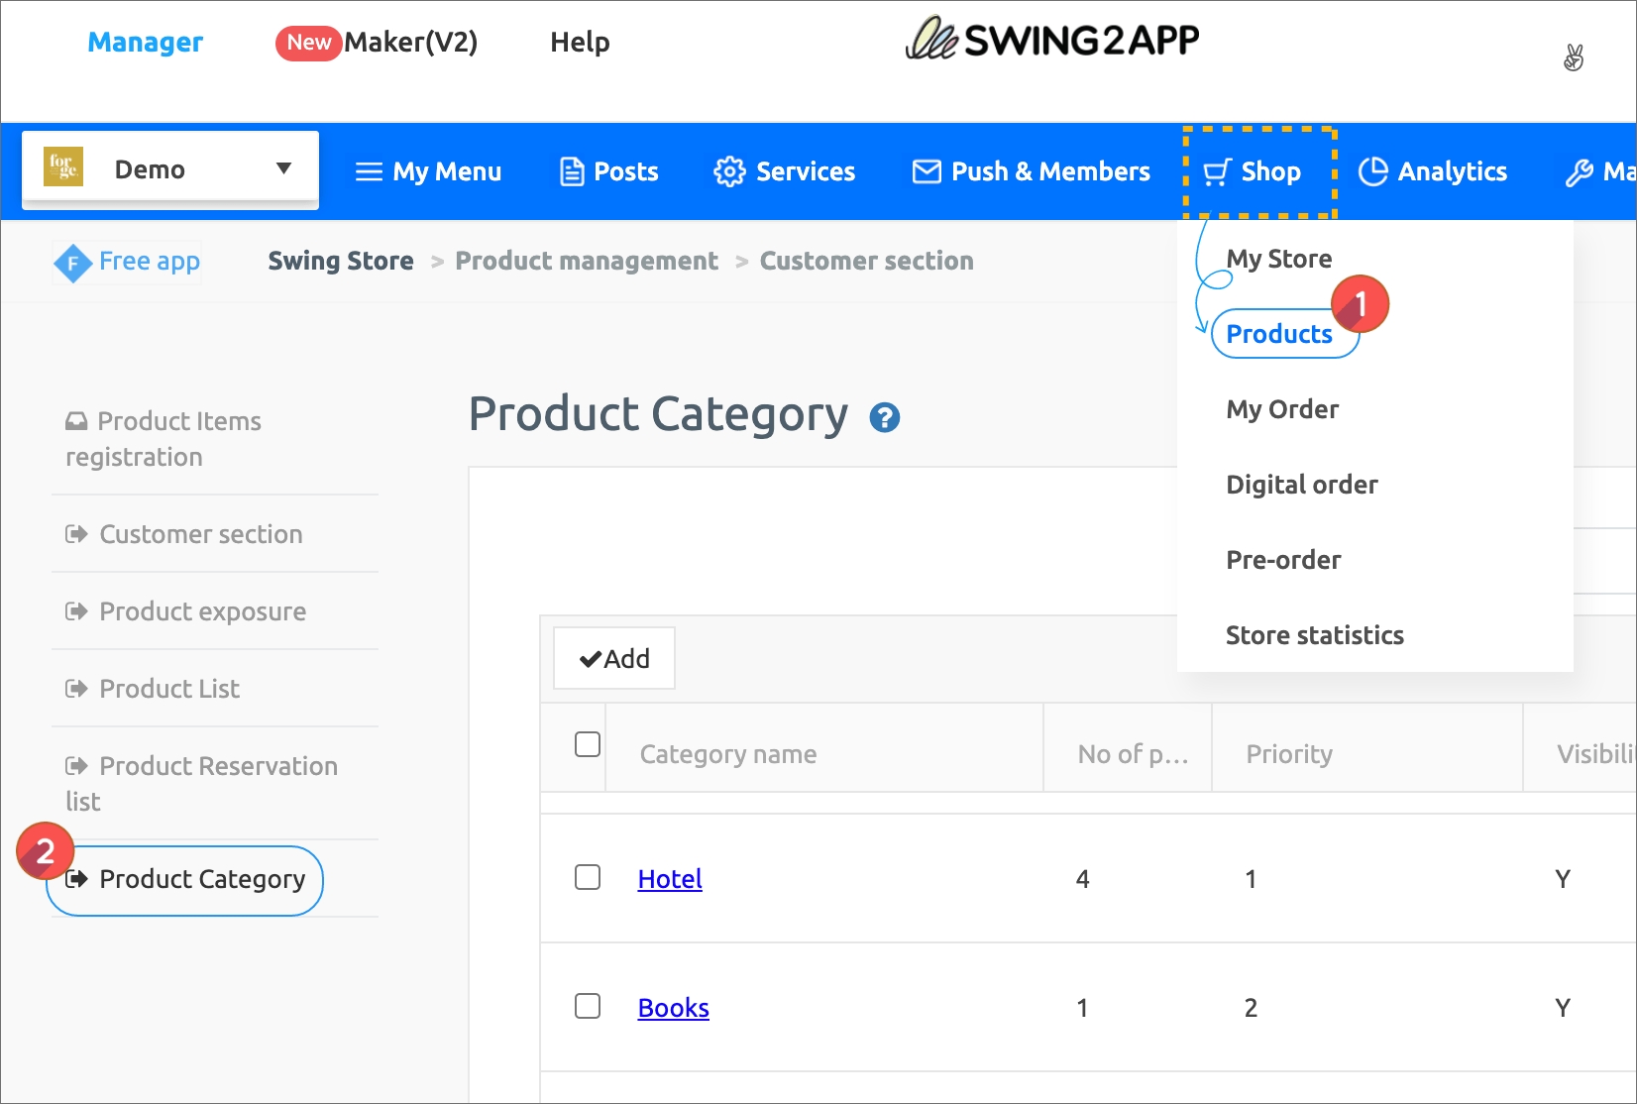Image resolution: width=1637 pixels, height=1104 pixels.
Task: Select My Store in Shop dropdown
Action: 1279,259
